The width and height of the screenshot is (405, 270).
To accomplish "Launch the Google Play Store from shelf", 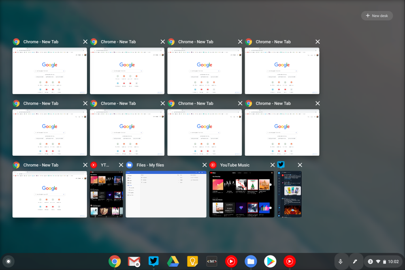I will coord(270,261).
